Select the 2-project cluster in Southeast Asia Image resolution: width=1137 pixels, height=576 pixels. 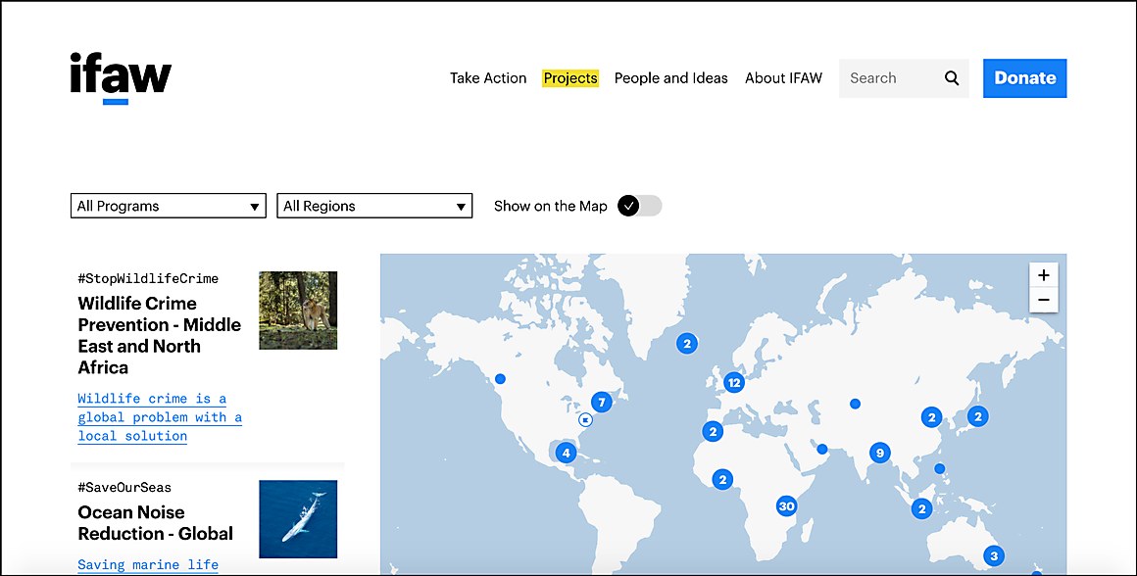point(921,508)
